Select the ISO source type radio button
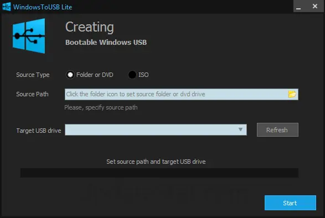 [132, 75]
